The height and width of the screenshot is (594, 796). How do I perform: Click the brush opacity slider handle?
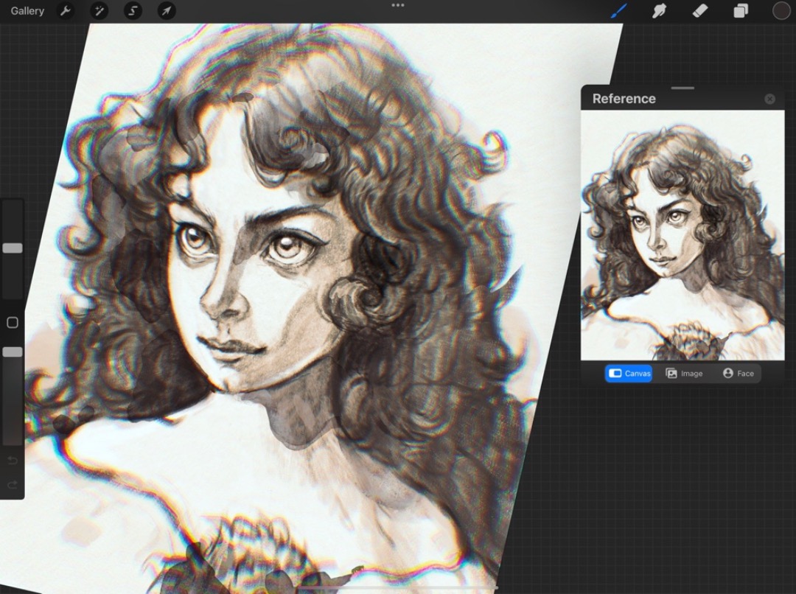pyautogui.click(x=13, y=352)
